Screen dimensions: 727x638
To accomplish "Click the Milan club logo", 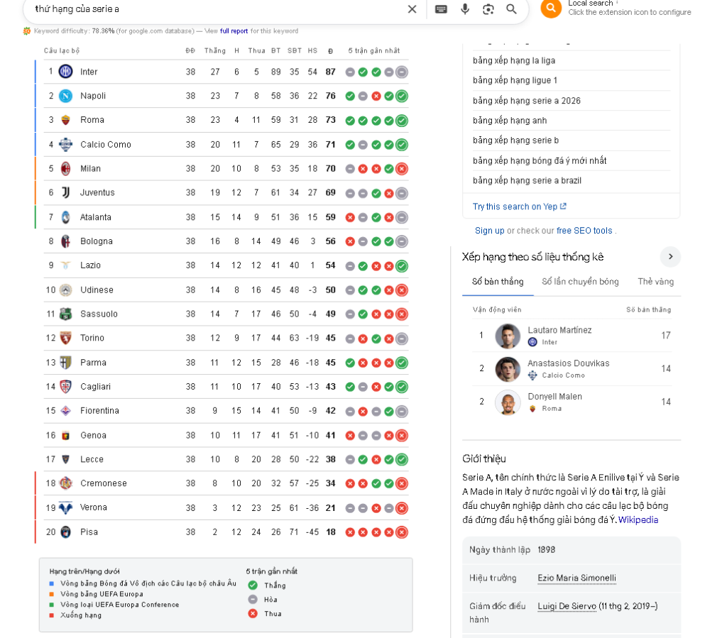I will point(66,169).
